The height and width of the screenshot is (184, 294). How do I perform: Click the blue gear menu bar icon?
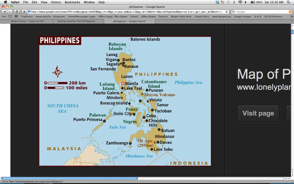217,2
